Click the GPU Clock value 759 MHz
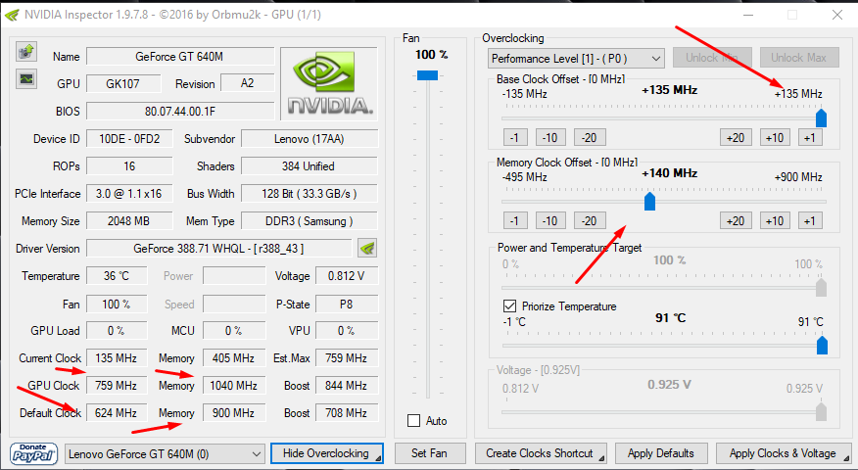858x470 pixels. click(x=117, y=385)
